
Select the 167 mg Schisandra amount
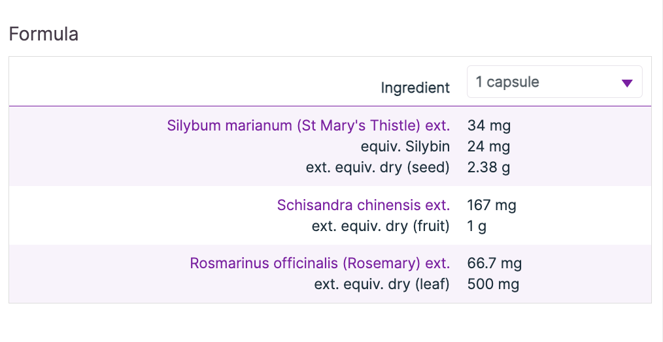coord(491,205)
